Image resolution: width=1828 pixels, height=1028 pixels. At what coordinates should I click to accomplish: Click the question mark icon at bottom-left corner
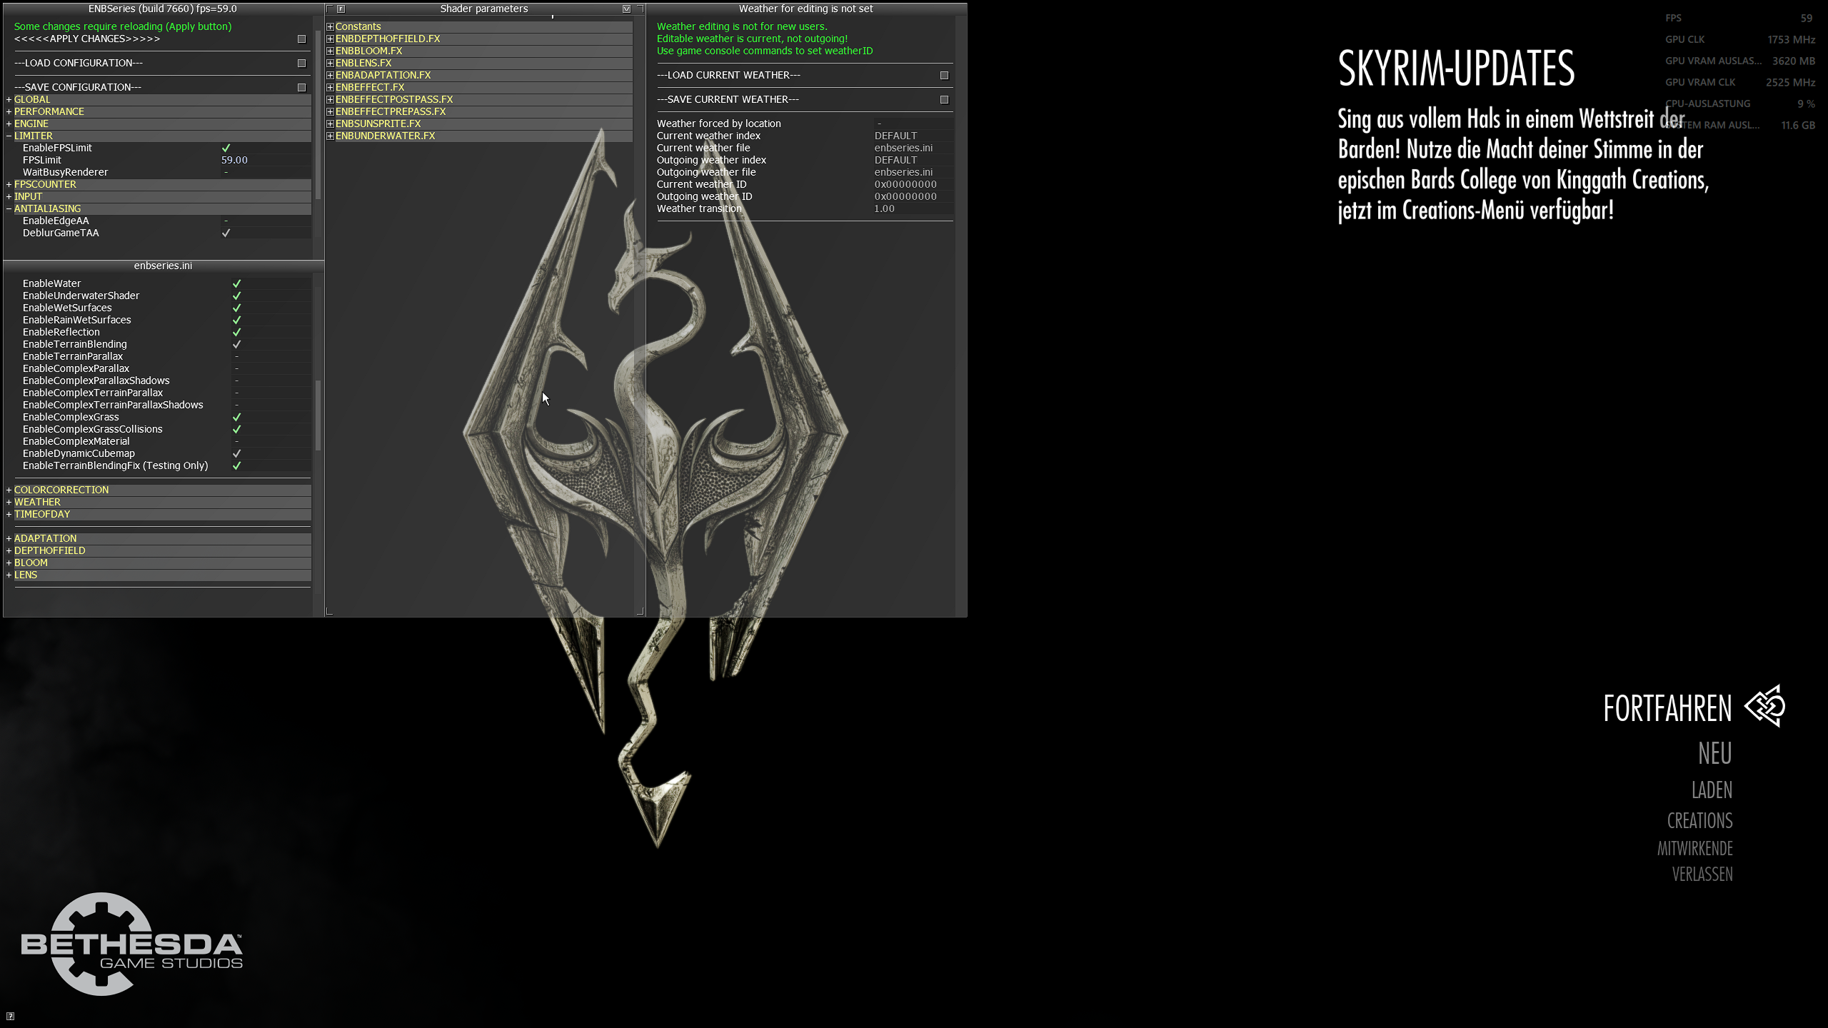[10, 1017]
